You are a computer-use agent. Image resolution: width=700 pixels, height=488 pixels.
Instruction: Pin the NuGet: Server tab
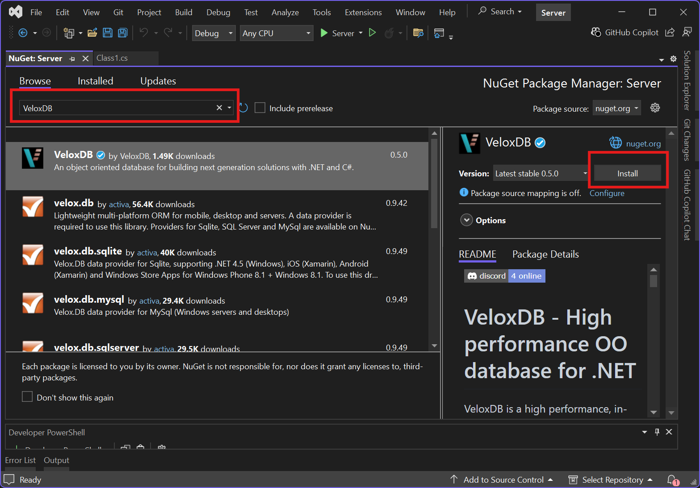(72, 58)
